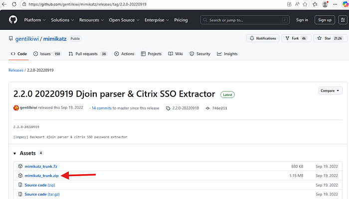Switch to the Issues tab
The width and height of the screenshot is (349, 199).
(47, 54)
